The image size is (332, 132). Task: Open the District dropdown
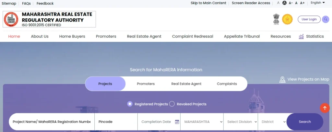pyautogui.click(x=272, y=122)
